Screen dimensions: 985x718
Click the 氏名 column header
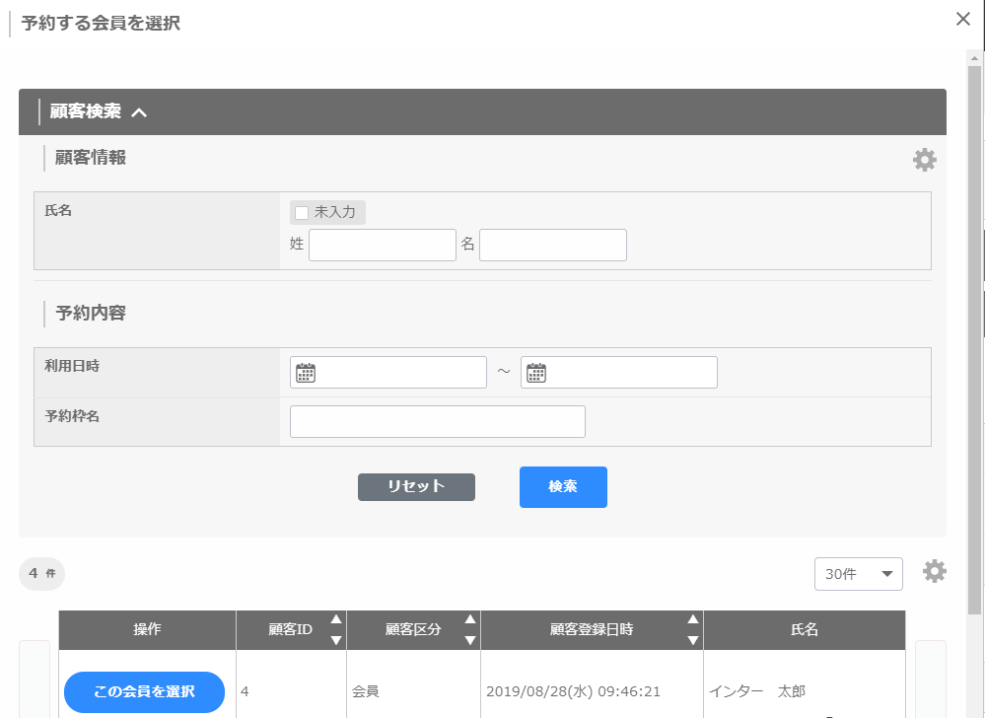point(805,629)
